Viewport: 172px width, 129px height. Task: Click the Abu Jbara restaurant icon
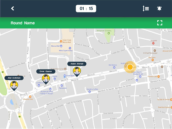pyautogui.click(x=153, y=60)
